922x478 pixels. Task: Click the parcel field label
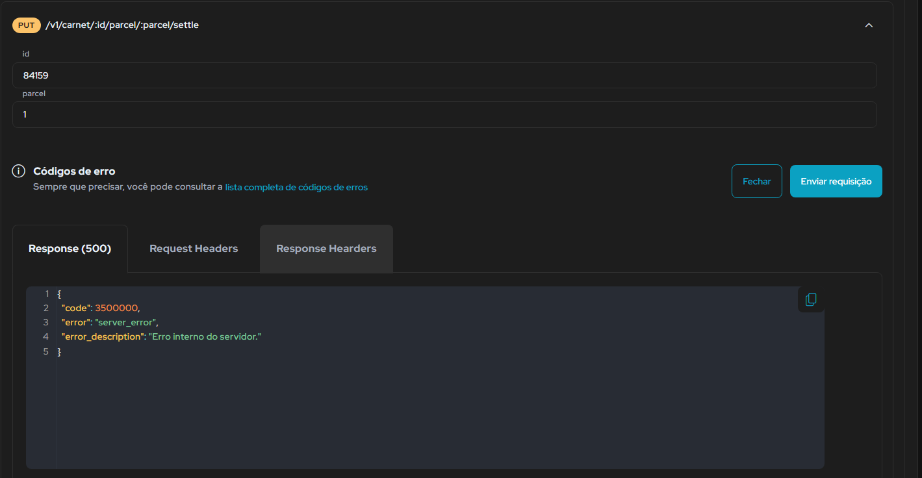click(x=34, y=94)
